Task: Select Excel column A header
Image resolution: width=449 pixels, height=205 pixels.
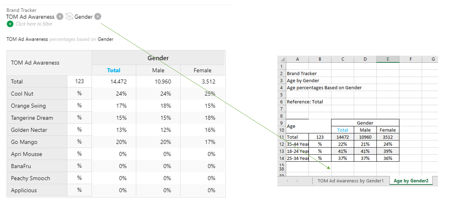Action: click(x=297, y=59)
